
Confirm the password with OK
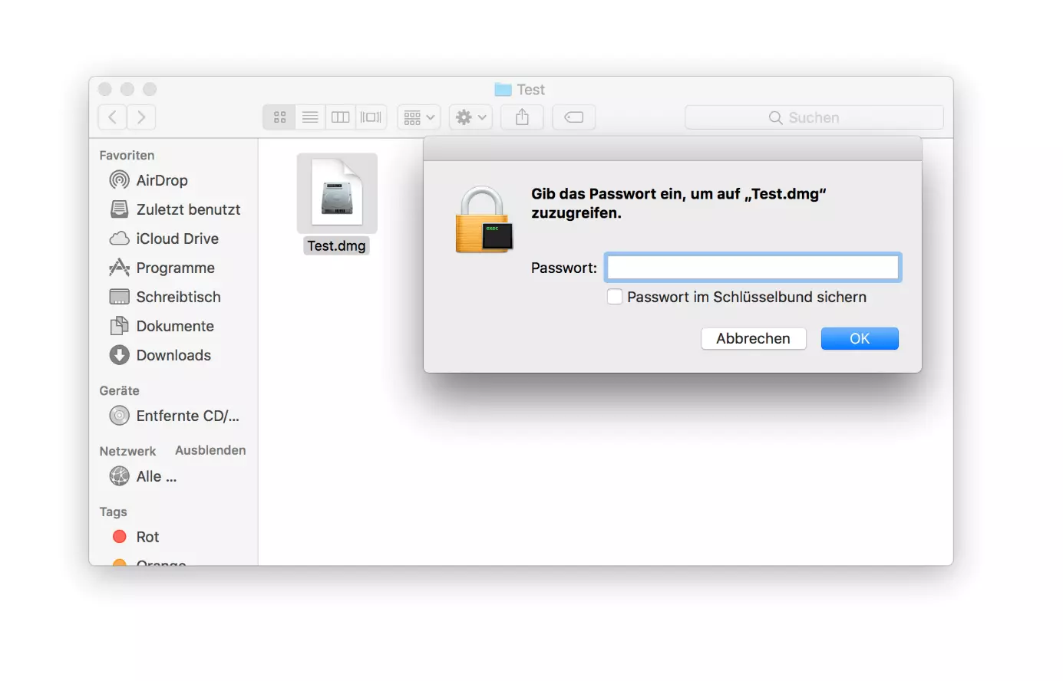click(x=860, y=338)
